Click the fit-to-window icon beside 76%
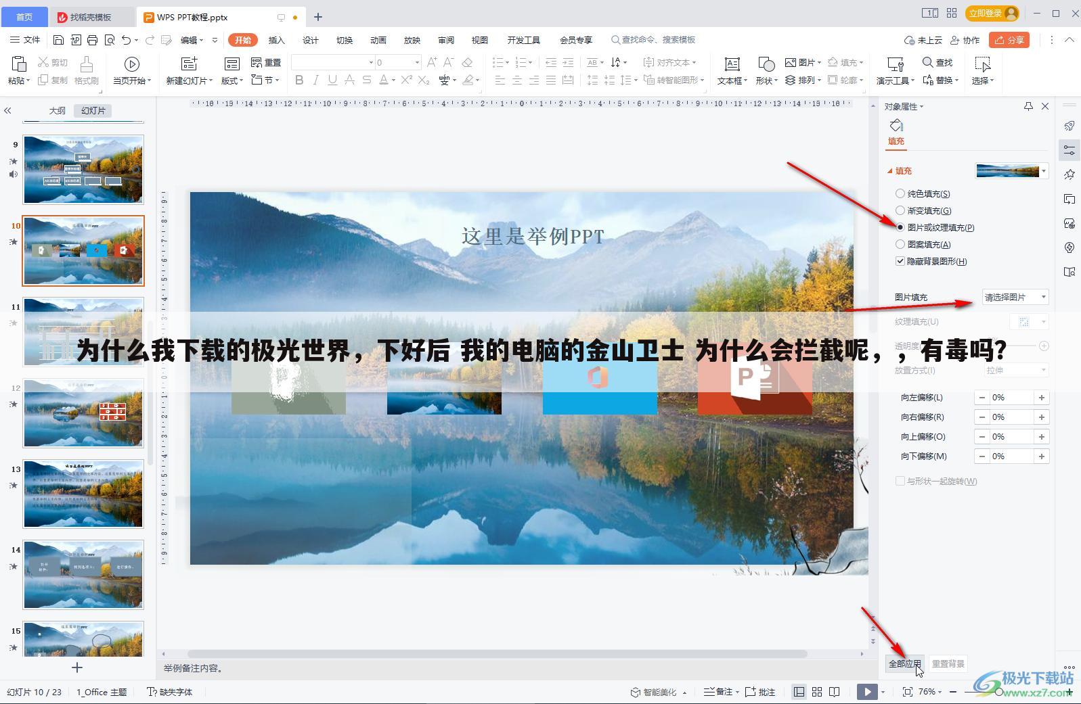Image resolution: width=1081 pixels, height=704 pixels. click(908, 692)
